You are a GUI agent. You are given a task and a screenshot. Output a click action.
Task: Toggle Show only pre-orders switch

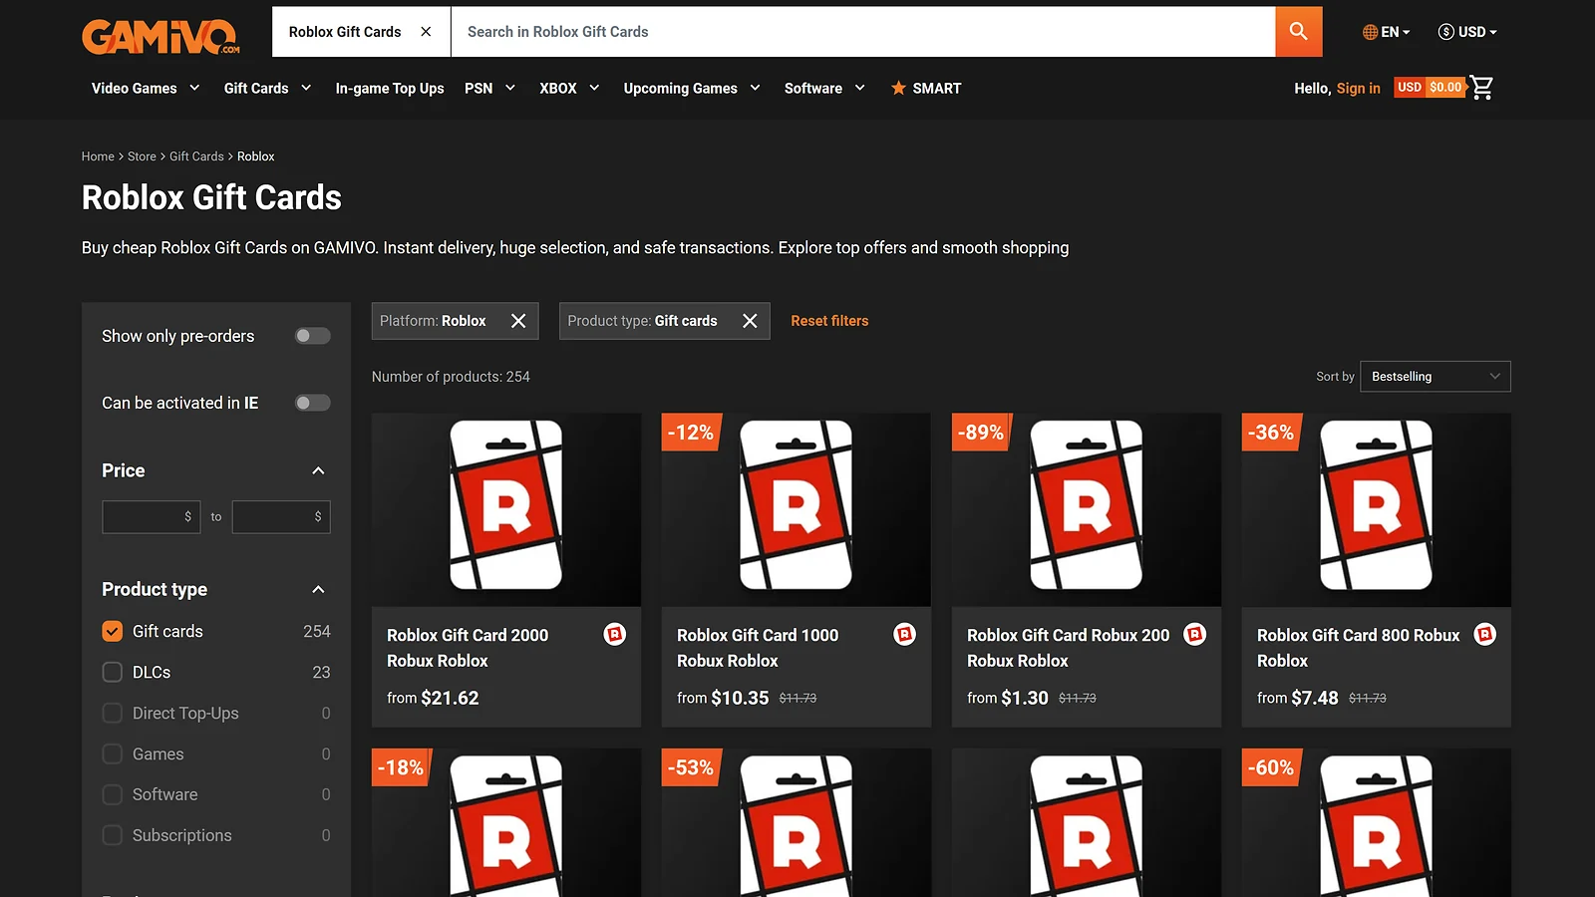click(x=312, y=336)
